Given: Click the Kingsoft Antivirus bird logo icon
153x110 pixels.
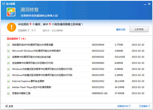Looking at the screenshot, I should click(x=3, y=4).
